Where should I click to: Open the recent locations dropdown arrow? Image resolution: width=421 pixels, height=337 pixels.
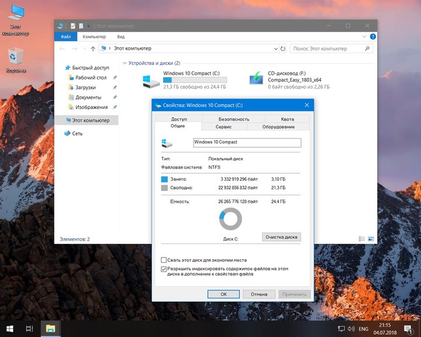coord(85,49)
